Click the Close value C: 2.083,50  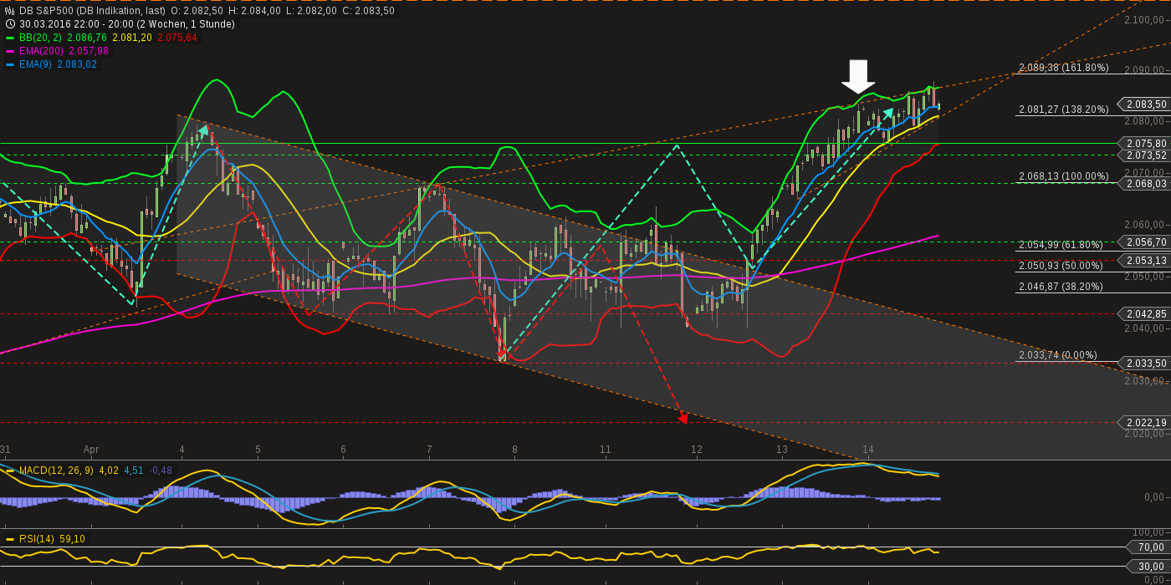coord(369,11)
